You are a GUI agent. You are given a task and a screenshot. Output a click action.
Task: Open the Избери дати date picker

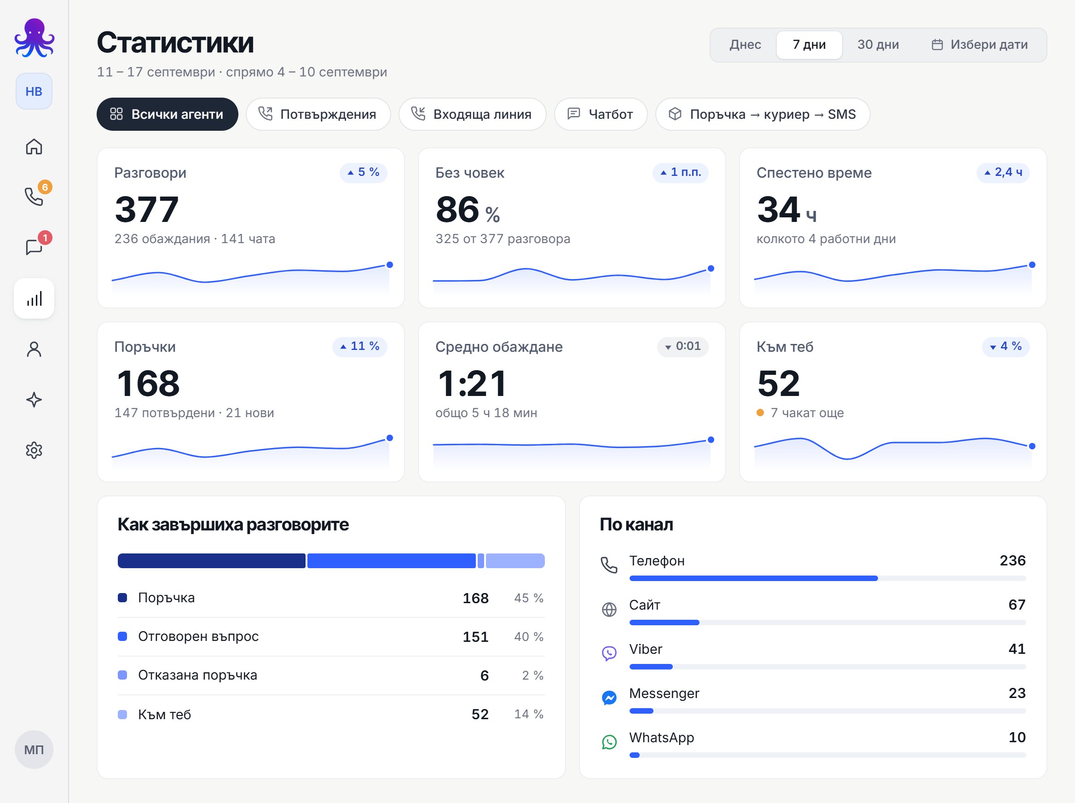[x=979, y=45]
